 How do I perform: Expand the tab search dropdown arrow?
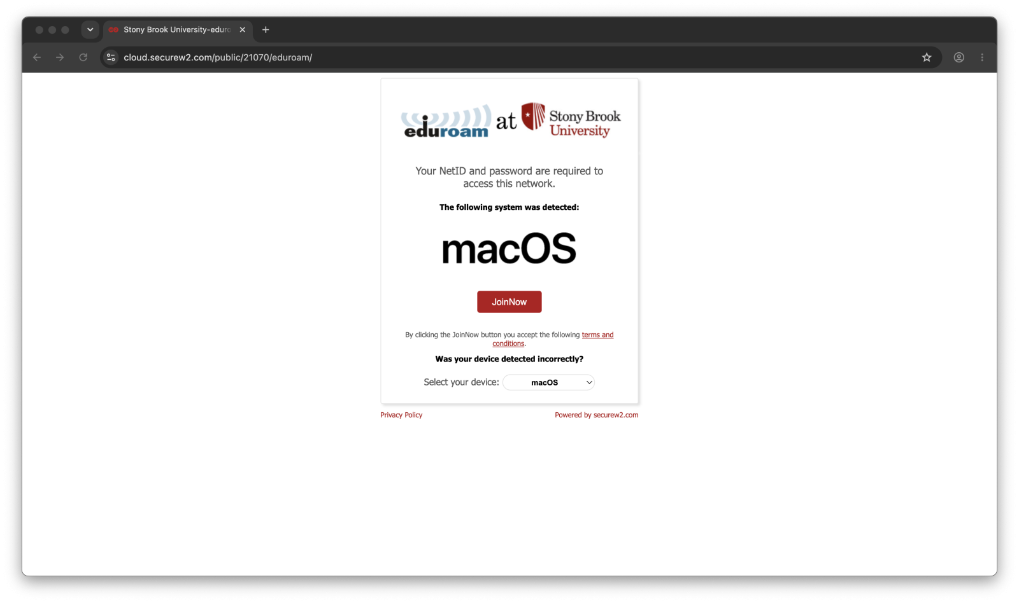[x=90, y=30]
